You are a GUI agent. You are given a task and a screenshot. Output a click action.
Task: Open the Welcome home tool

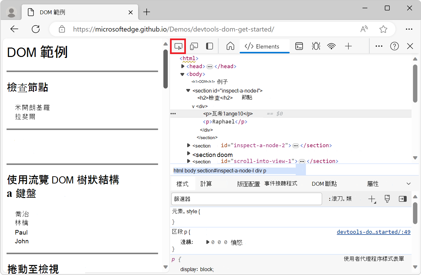[x=230, y=46]
